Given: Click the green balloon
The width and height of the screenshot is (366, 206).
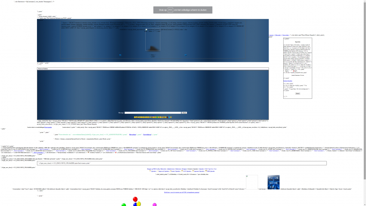Looking at the screenshot, I should coord(124,205).
